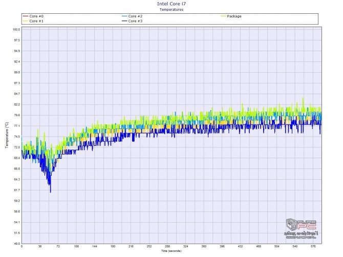This screenshot has width=343, height=257.
Task: Click the 432 x-axis tick label
Action: 240,246
